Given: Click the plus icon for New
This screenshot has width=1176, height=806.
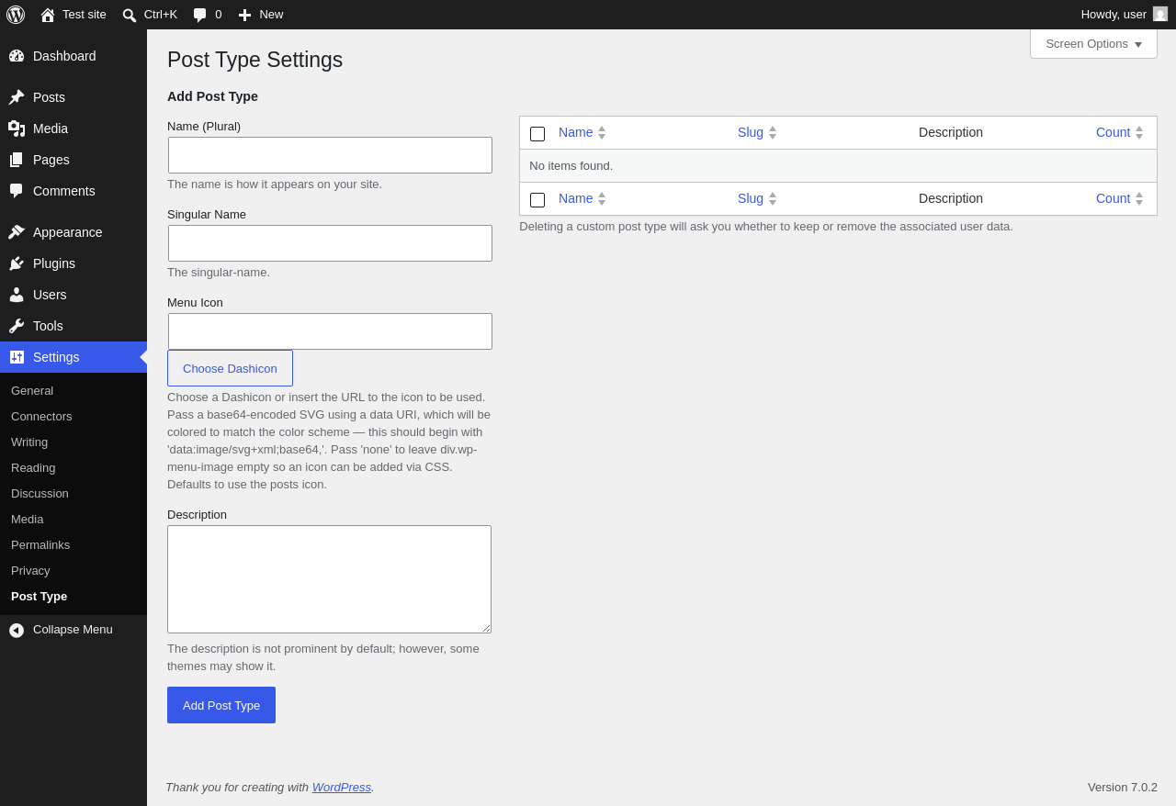Looking at the screenshot, I should point(244,15).
